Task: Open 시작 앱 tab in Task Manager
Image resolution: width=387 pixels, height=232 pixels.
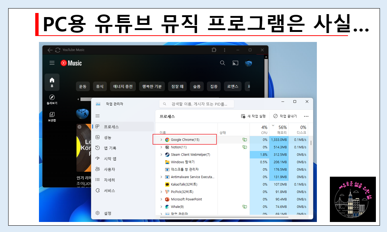Action: 124,159
